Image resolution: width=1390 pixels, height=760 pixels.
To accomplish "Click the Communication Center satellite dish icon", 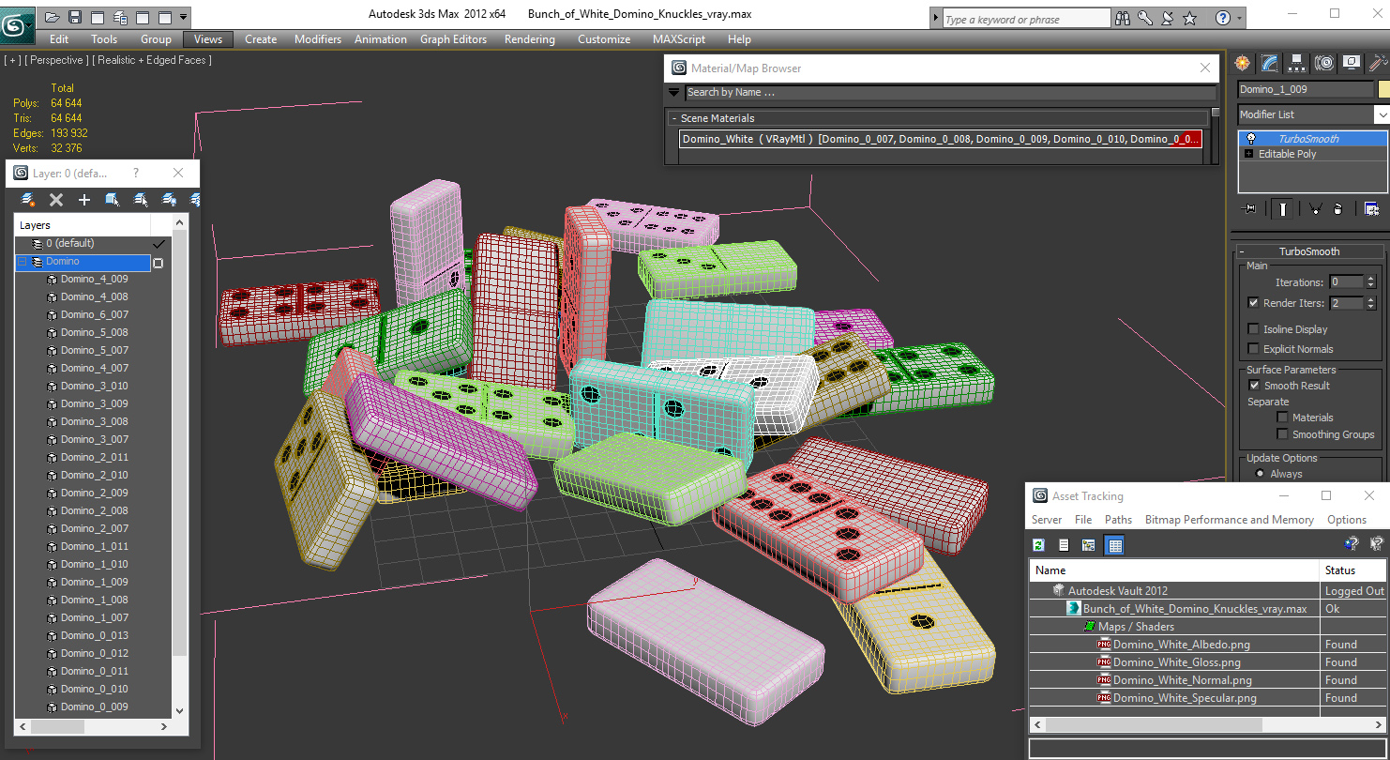I will (x=1168, y=18).
